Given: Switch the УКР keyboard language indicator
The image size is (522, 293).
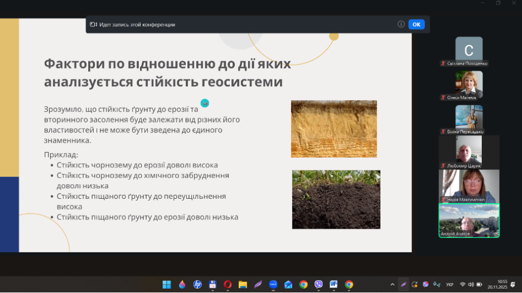Looking at the screenshot, I should [x=449, y=285].
